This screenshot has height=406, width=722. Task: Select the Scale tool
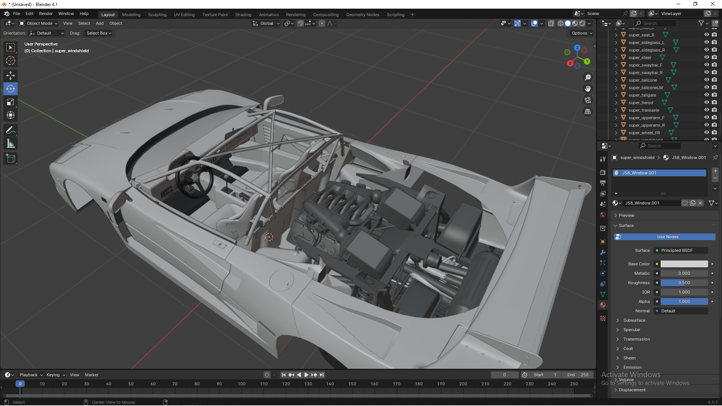click(11, 102)
